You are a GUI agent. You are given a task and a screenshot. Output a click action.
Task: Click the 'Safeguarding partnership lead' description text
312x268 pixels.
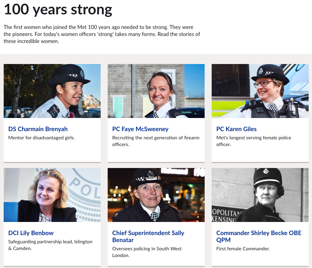pyautogui.click(x=50, y=245)
